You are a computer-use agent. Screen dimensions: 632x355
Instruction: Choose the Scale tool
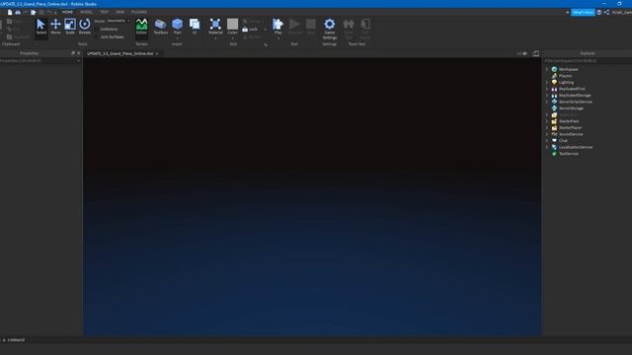[70, 27]
